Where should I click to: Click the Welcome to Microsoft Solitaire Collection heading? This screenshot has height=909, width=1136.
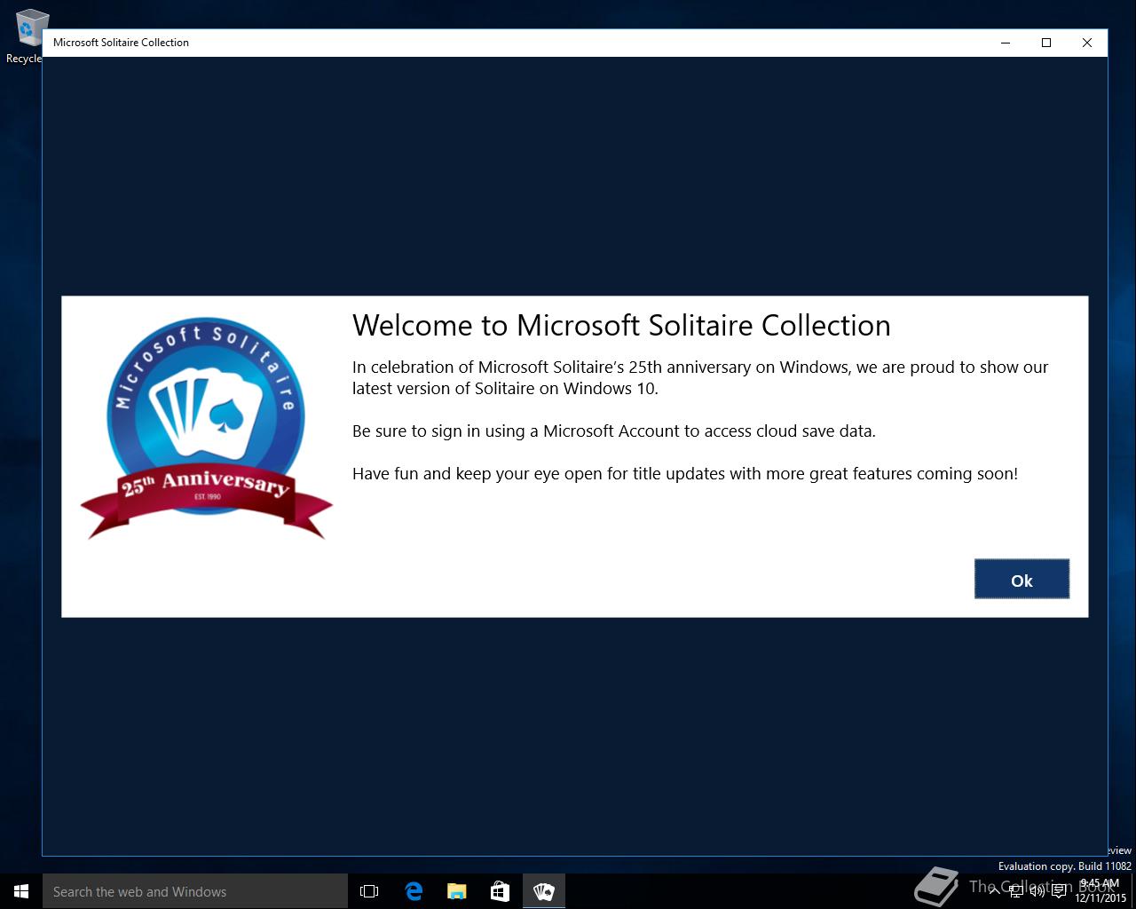click(621, 325)
